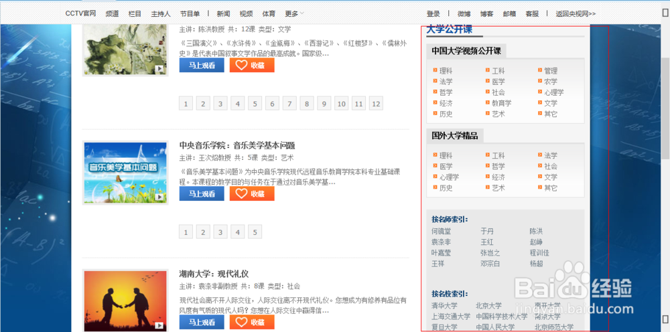Go to 体育 in the top navigation
670x332 pixels.
pos(269,13)
